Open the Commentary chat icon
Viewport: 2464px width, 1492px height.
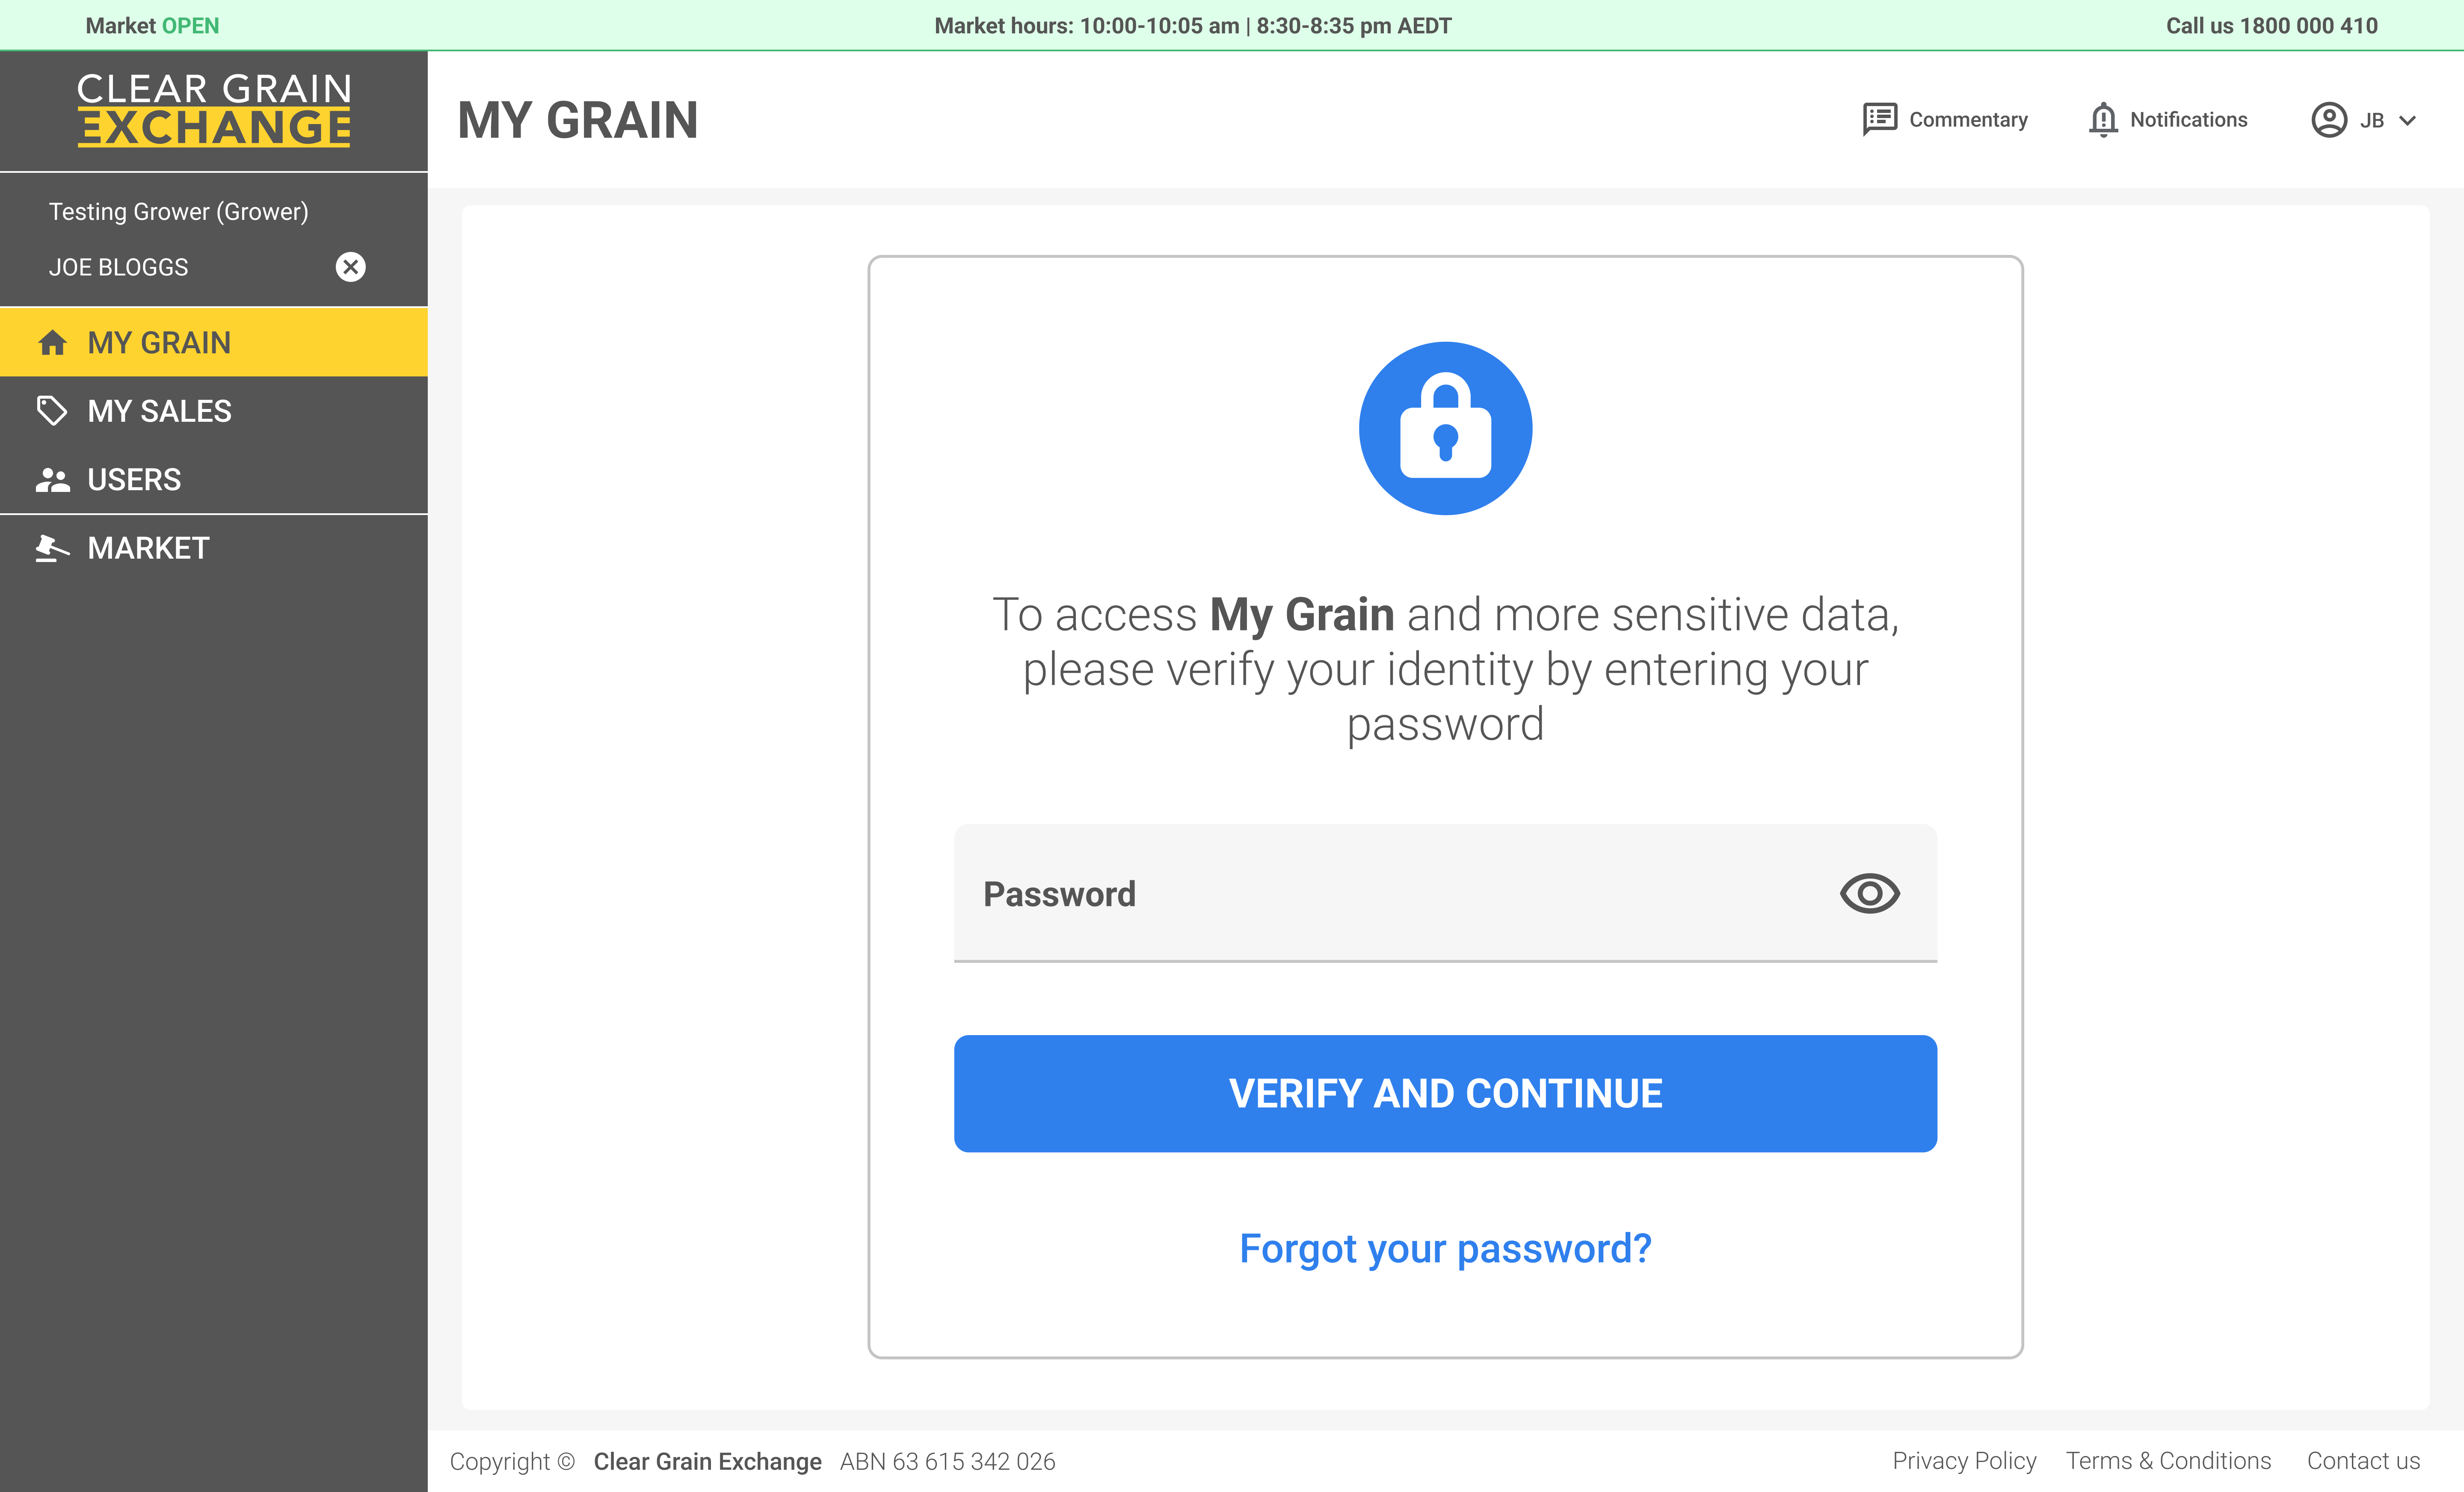[1879, 119]
